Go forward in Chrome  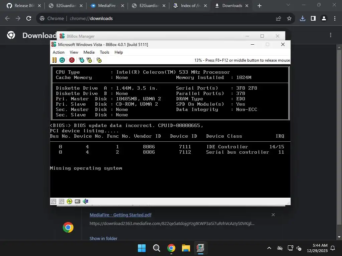point(18,19)
